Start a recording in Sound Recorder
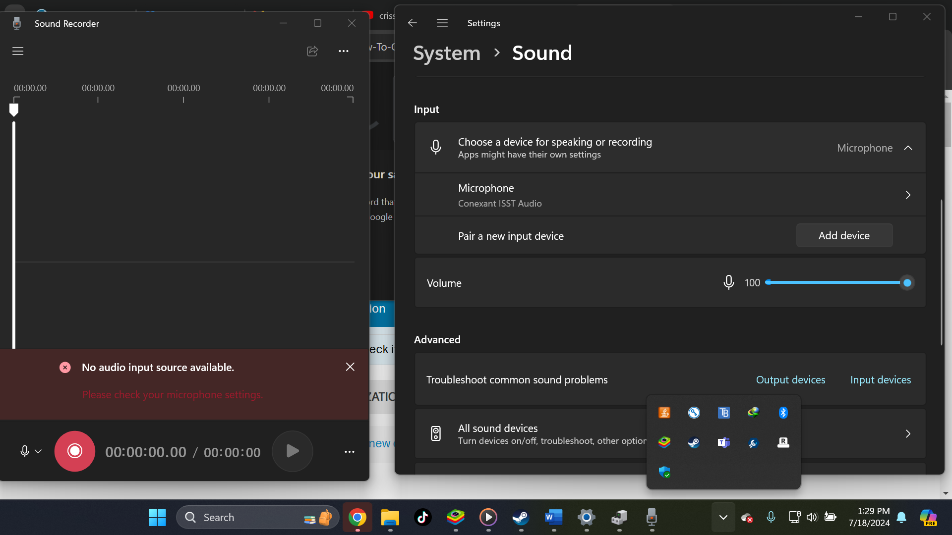 click(x=74, y=451)
